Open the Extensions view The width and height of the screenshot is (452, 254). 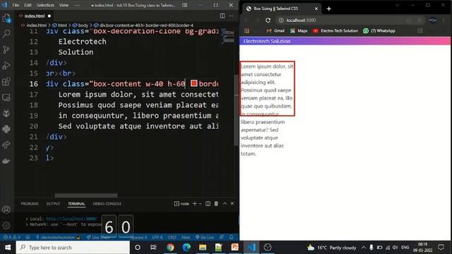pos(6,82)
